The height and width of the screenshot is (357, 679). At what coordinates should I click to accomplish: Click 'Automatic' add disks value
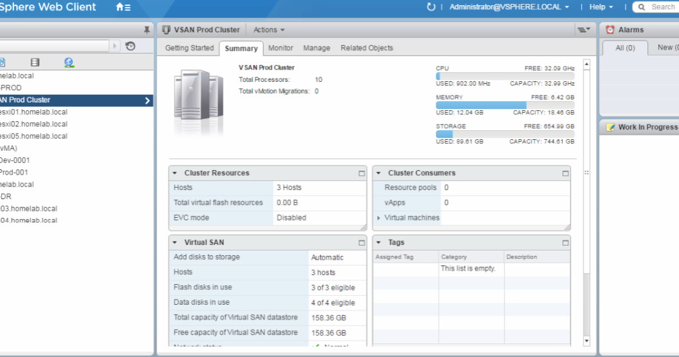327,257
